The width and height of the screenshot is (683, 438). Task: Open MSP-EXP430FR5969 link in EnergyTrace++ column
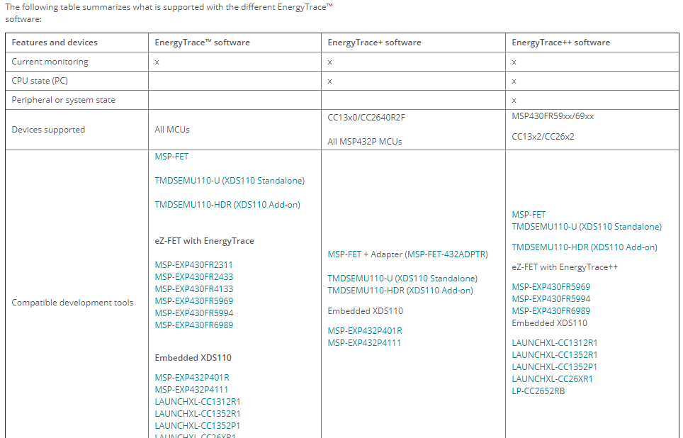(551, 287)
